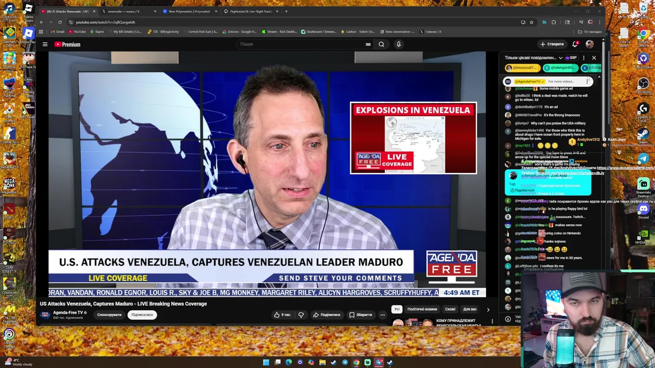Open File Explorer from the taskbar
Image resolution: width=655 pixels, height=368 pixels.
pyautogui.click(x=322, y=362)
